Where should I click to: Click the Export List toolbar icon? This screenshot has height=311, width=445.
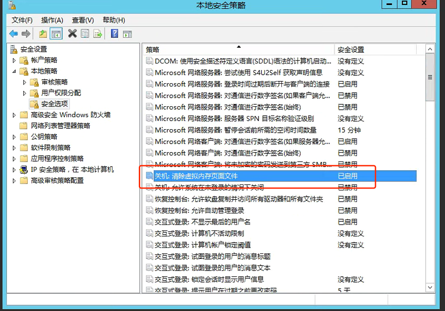97,33
